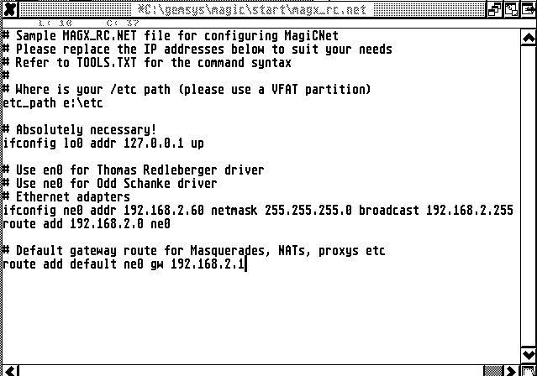Viewport: 537px width, 376px height.
Task: Click the fuller window icon at top-right corner
Action: (528, 9)
